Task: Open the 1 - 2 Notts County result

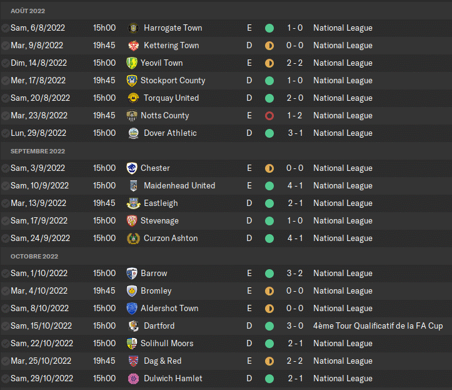Action: coord(295,116)
